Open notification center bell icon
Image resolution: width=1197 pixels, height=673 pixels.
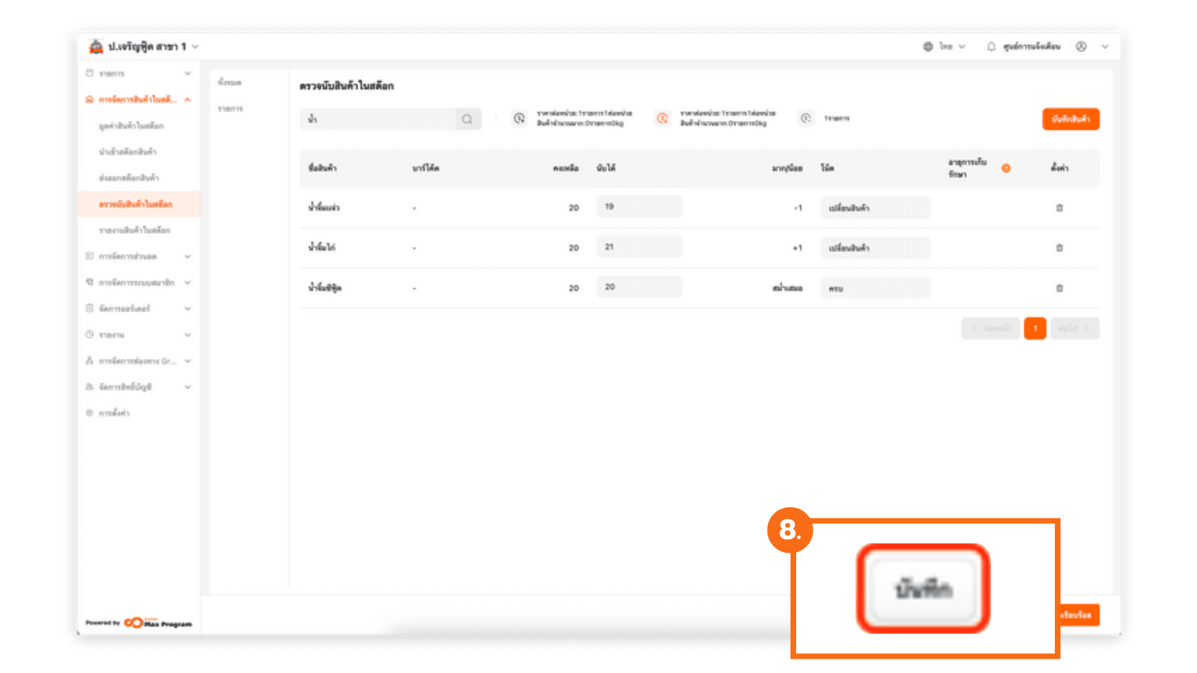pos(991,47)
